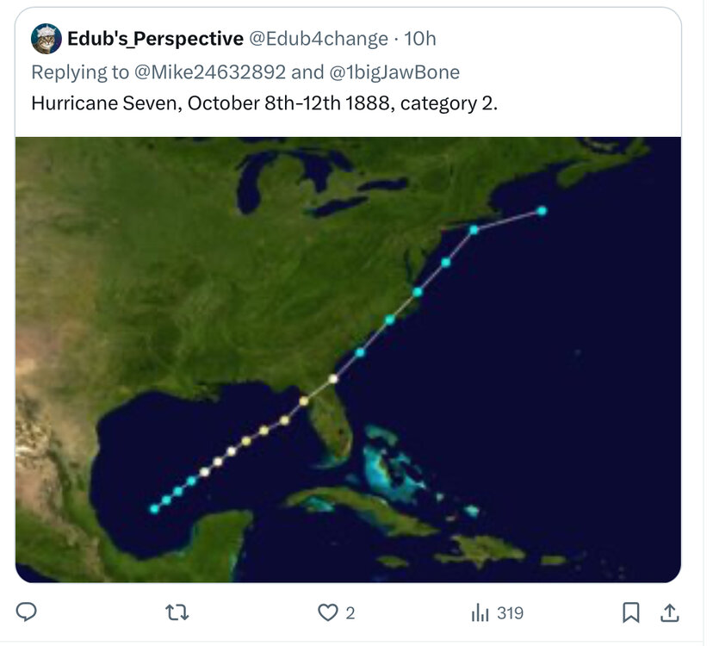The height and width of the screenshot is (646, 719).
Task: Click the repost arrows icon
Action: click(177, 612)
